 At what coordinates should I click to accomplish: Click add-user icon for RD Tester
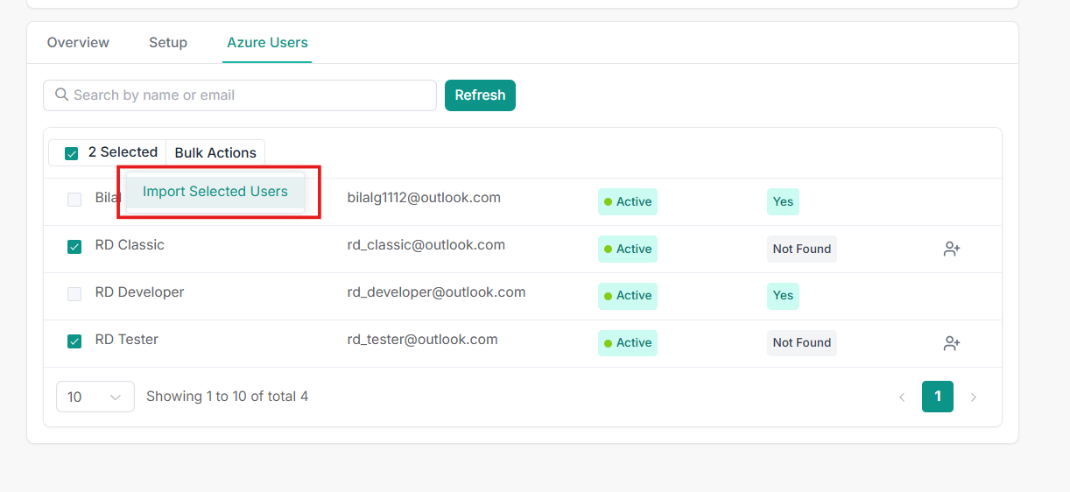(x=952, y=343)
